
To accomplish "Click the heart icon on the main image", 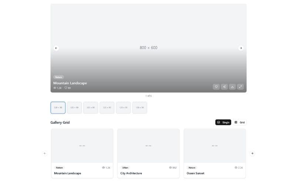I will coord(216,87).
